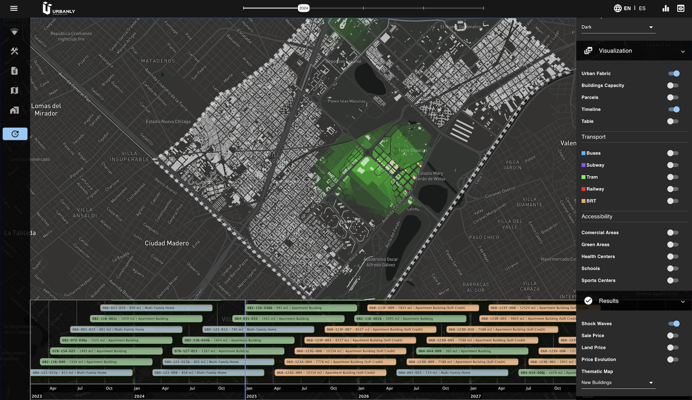
Task: Toggle Urban Fabric layer off
Action: pos(674,73)
